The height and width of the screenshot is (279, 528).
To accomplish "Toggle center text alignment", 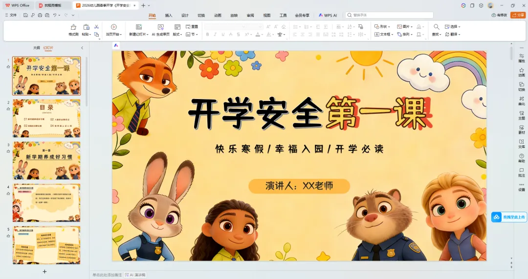I will click(303, 34).
